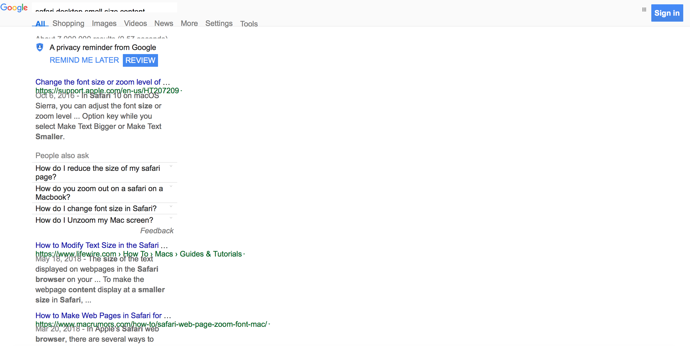Click the macrumors.com URL link

click(x=151, y=324)
